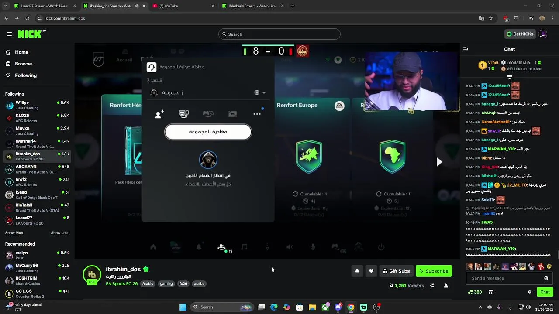Screen dimensions: 559x314
Task: Open a new browser tab
Action: coord(293,6)
